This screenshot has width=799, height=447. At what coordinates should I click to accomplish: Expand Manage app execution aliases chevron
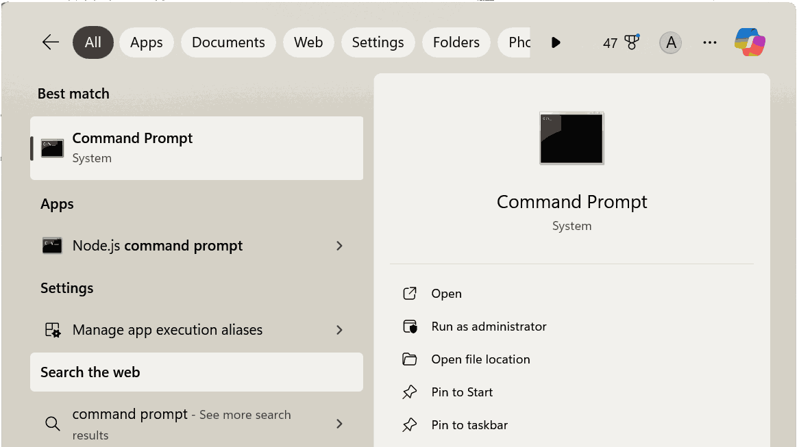click(339, 330)
